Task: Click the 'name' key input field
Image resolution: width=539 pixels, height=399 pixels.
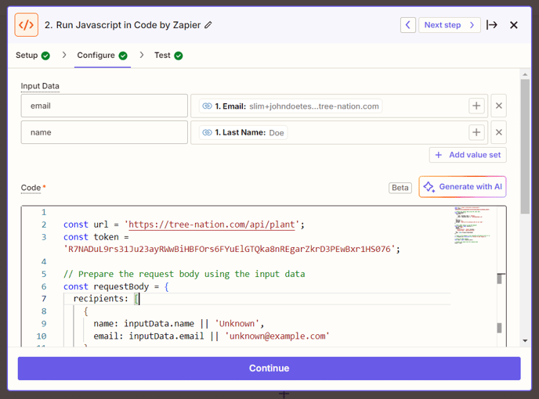Action: pos(104,132)
